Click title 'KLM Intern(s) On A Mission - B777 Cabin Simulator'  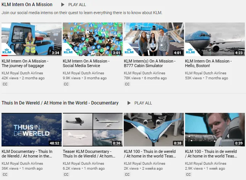pyautogui.click(x=150, y=63)
